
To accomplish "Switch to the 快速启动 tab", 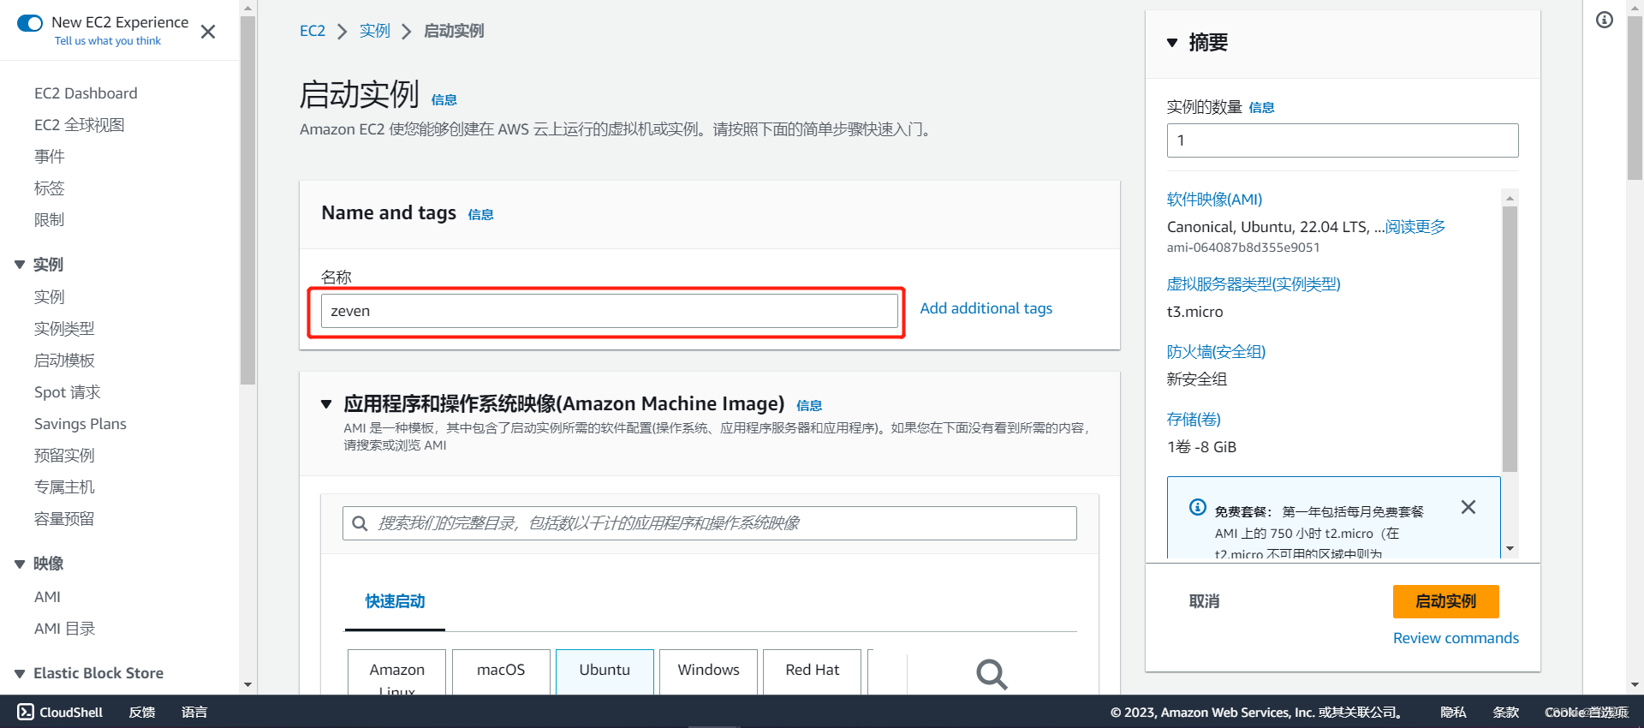I will click(x=395, y=601).
